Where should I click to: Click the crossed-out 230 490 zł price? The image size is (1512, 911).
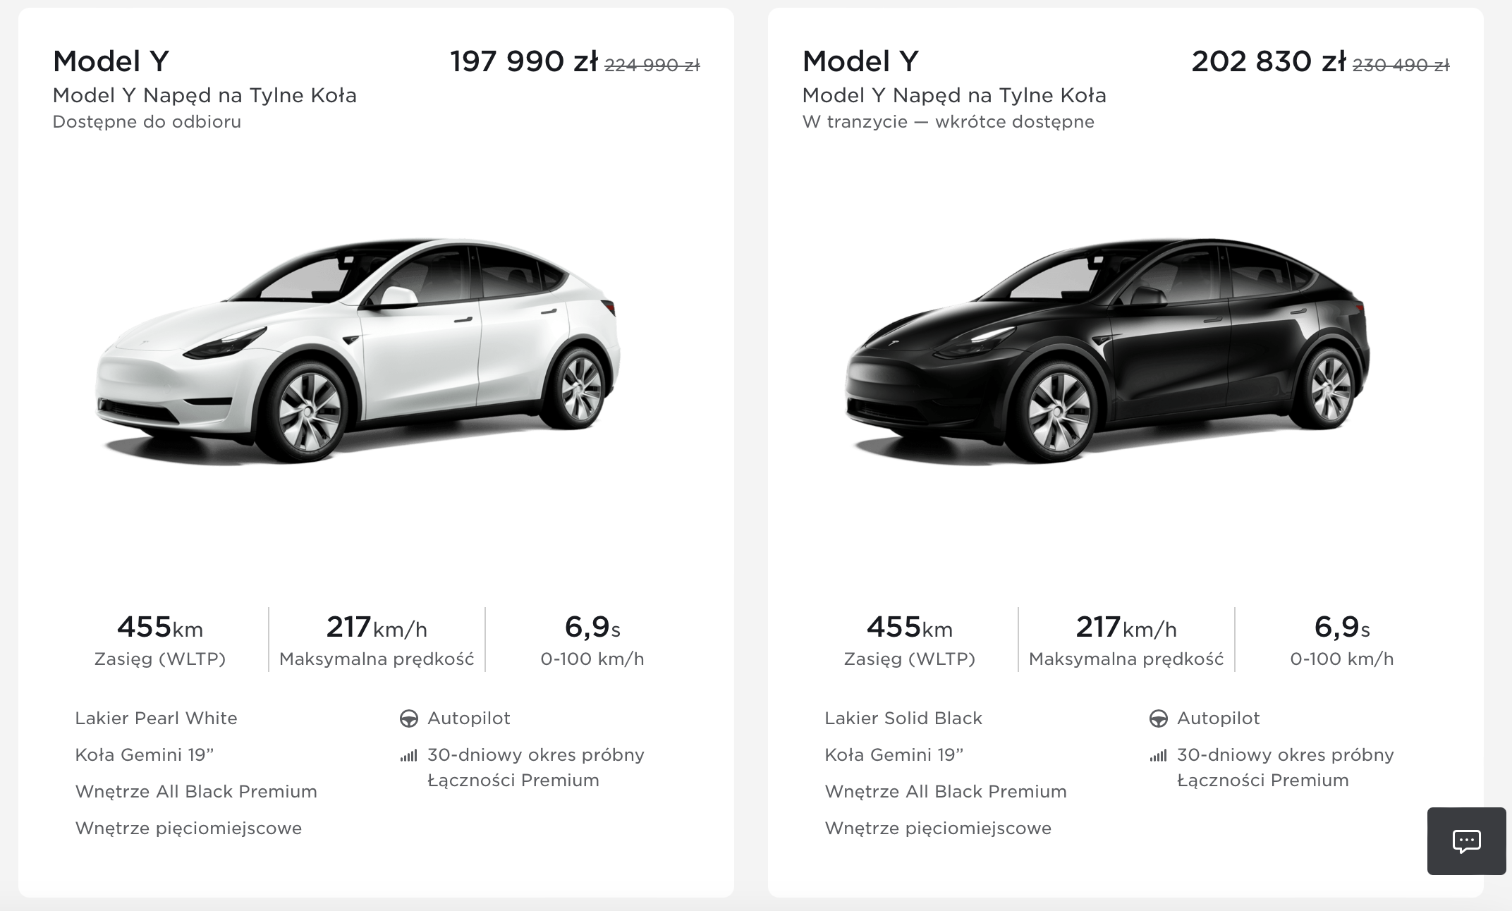tap(1401, 66)
